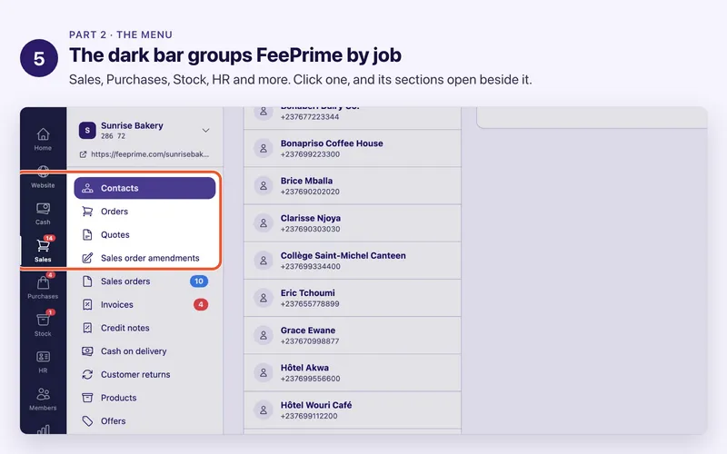Open the Orders menu item
727x454 pixels.
tap(144, 212)
